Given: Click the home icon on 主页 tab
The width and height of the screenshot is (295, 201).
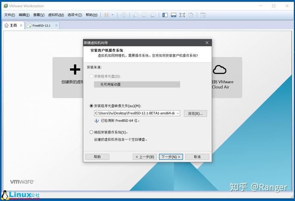Looking at the screenshot, I should (x=6, y=25).
